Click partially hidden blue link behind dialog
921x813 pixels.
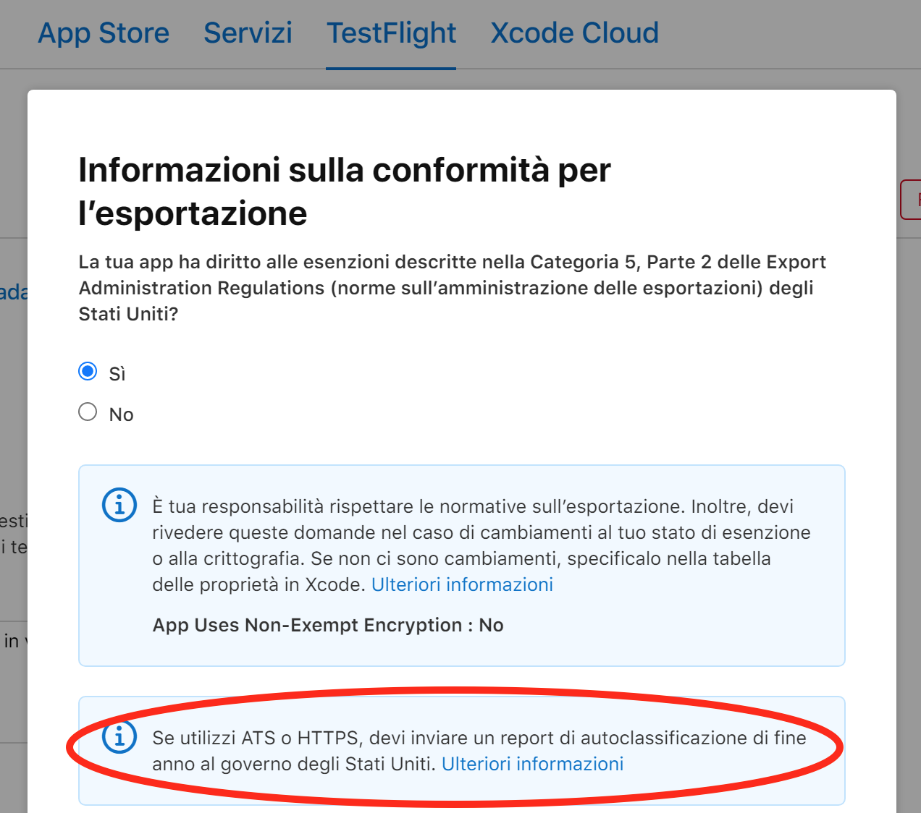[13, 292]
